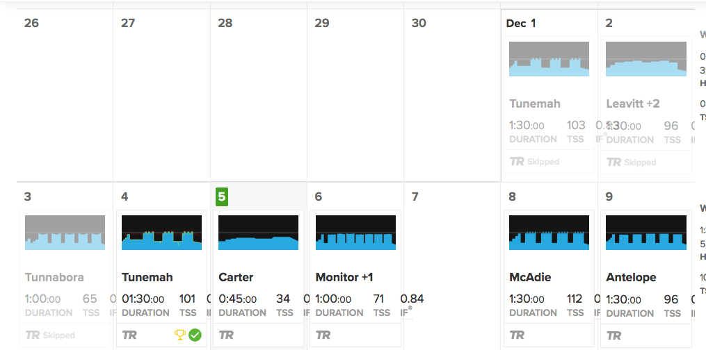The height and width of the screenshot is (350, 706).
Task: Click the Dec 1 date label
Action: [x=521, y=24]
